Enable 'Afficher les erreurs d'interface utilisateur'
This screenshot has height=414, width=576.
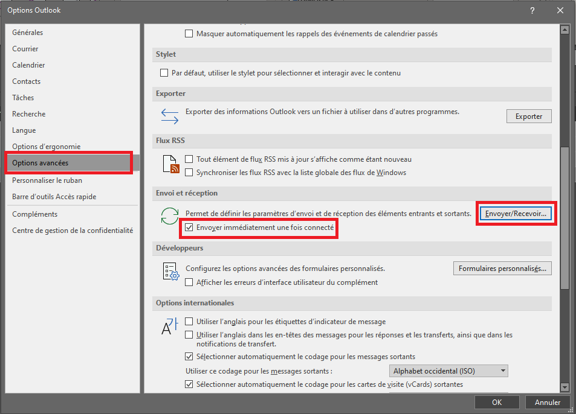pyautogui.click(x=189, y=282)
